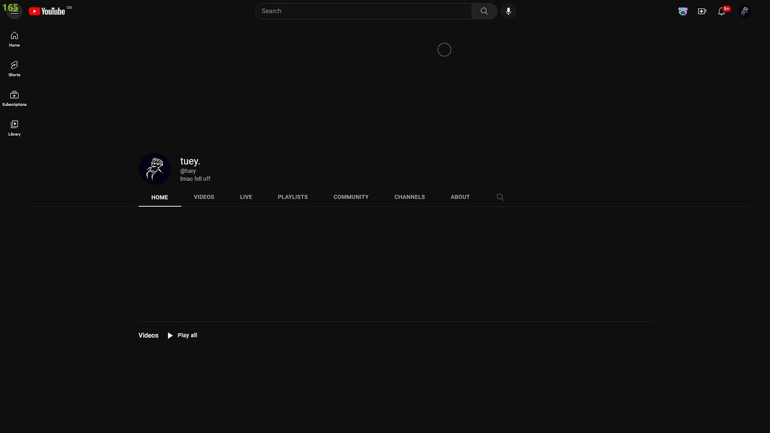Image resolution: width=770 pixels, height=433 pixels.
Task: Search within tuey channel icon
Action: 500,197
